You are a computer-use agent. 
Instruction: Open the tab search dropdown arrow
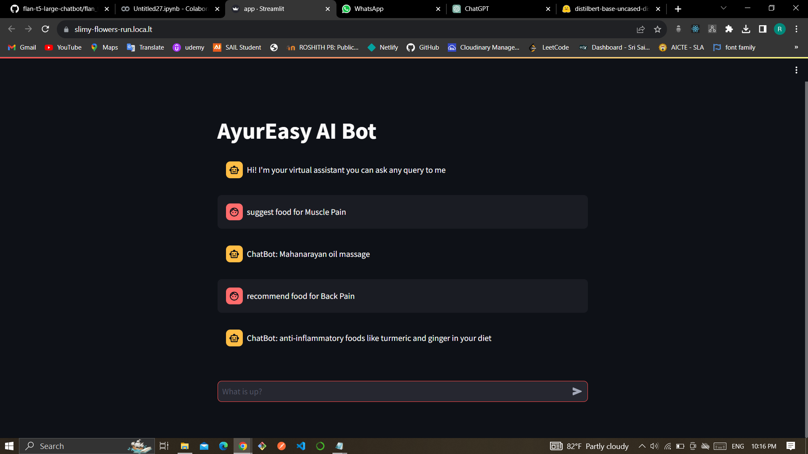723,8
